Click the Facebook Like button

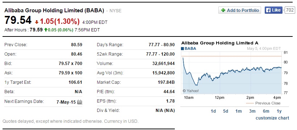pos(273,10)
